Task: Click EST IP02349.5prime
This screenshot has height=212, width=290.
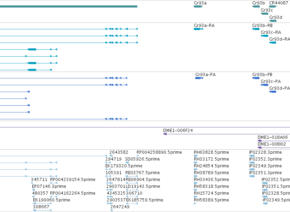Action: tap(265, 204)
